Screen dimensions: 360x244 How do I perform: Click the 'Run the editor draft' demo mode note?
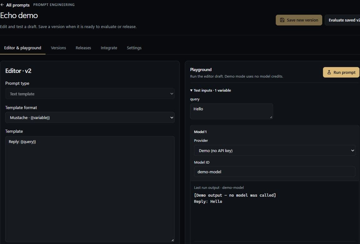236,76
